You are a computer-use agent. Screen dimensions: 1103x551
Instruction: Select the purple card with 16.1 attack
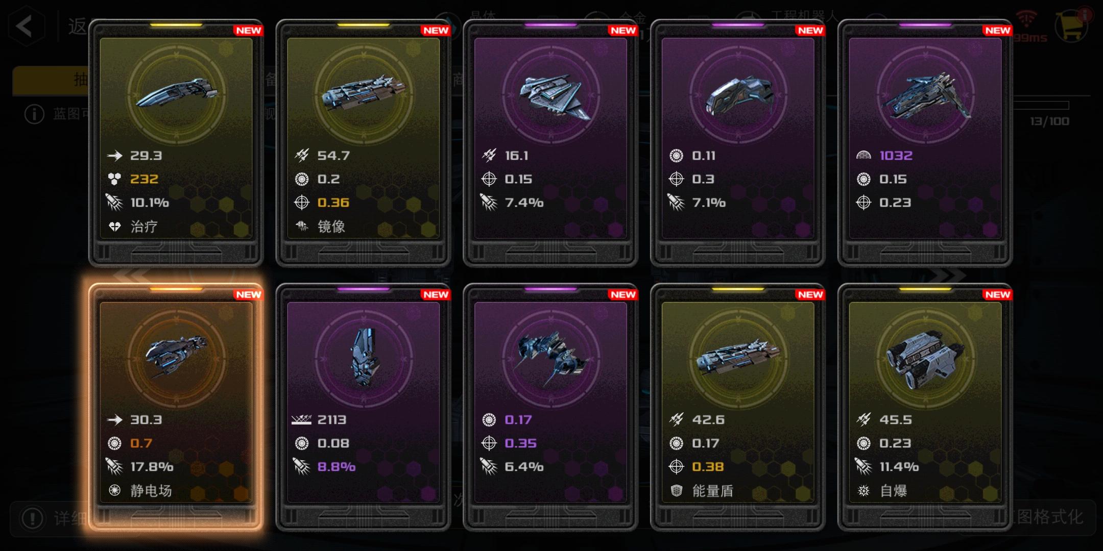point(550,143)
